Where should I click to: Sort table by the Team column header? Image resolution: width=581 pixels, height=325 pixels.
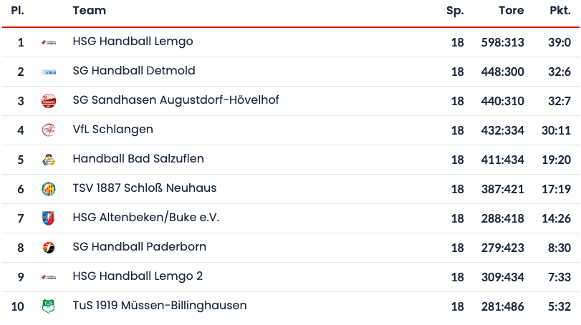pos(90,11)
